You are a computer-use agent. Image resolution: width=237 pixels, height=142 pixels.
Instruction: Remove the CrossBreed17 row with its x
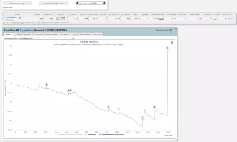coord(234,19)
